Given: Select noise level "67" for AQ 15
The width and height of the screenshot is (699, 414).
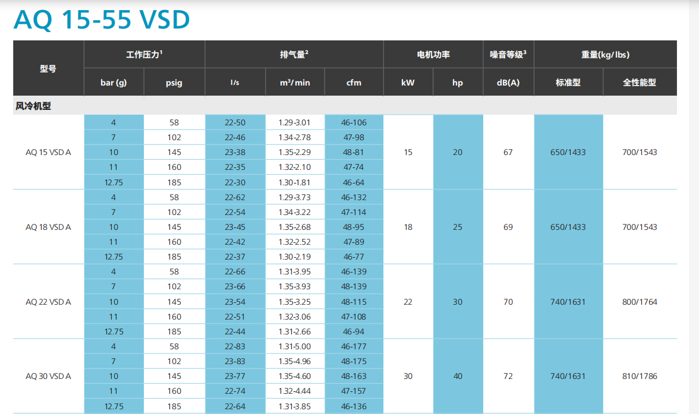Looking at the screenshot, I should click(x=508, y=153).
